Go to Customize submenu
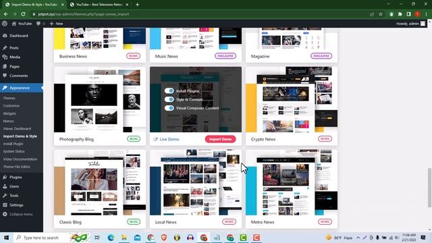The width and height of the screenshot is (432, 243). [x=11, y=106]
